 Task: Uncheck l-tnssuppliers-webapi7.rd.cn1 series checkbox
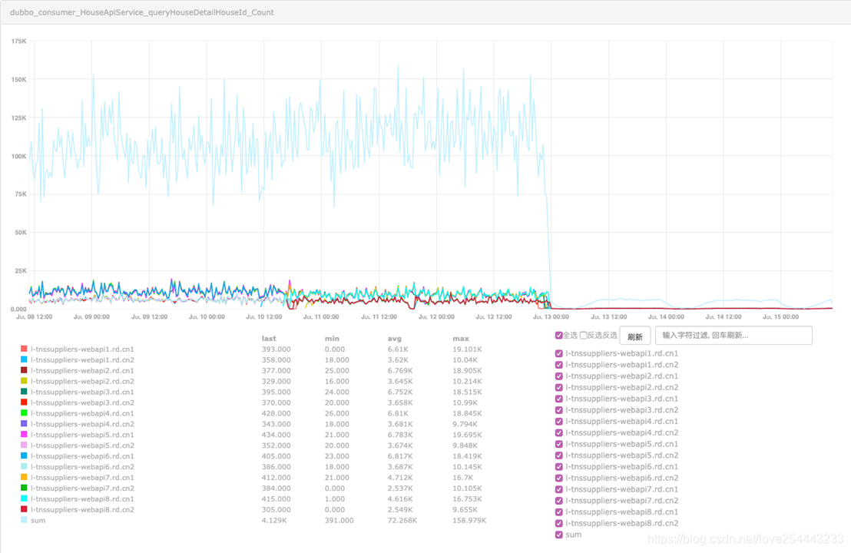coord(559,489)
